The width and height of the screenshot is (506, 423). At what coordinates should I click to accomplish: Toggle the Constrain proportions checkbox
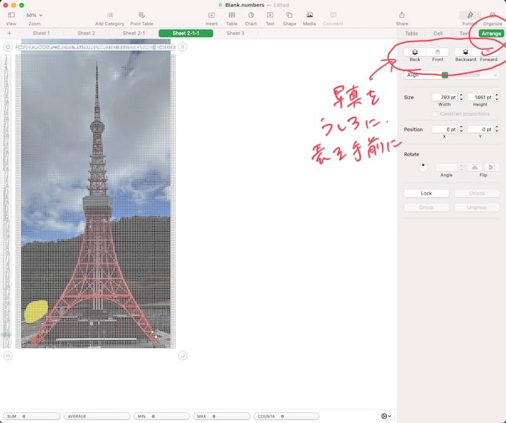[x=435, y=114]
